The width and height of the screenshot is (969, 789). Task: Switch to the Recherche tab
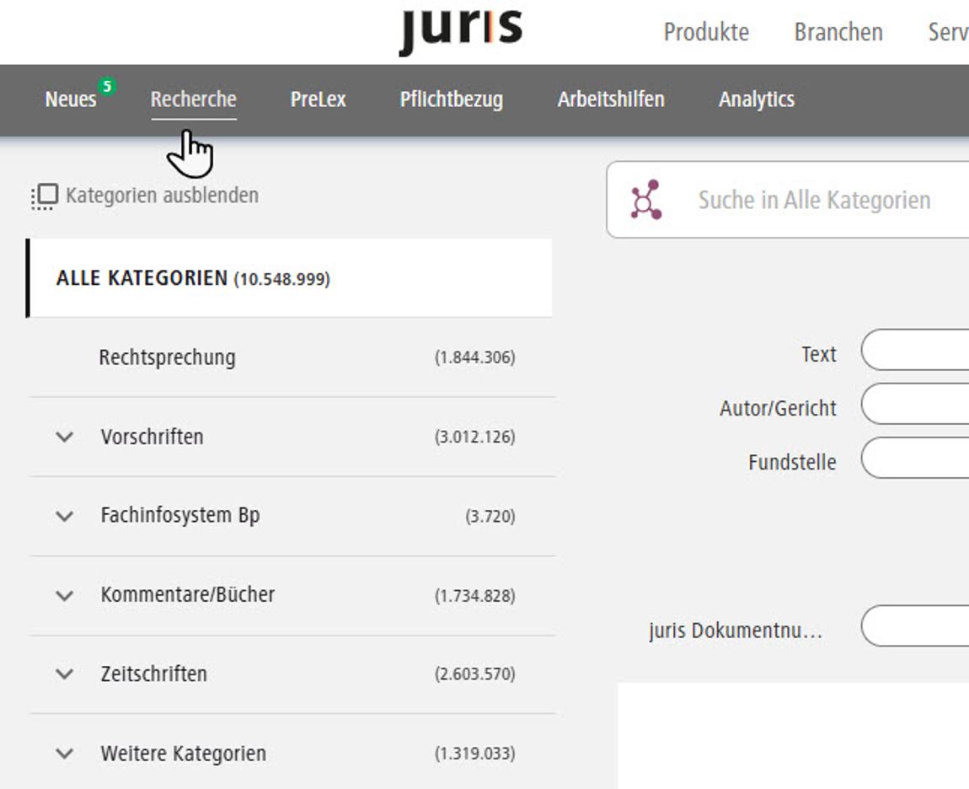click(193, 99)
